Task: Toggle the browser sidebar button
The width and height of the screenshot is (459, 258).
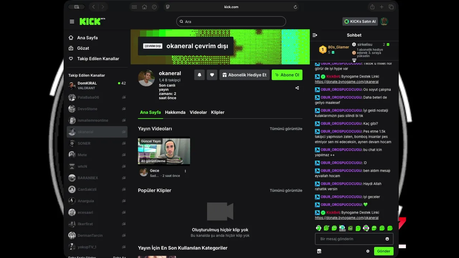Action: 76,7
